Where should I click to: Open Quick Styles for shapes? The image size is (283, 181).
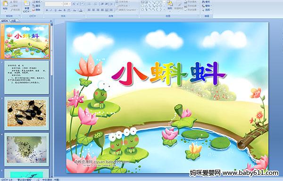(x=179, y=5)
